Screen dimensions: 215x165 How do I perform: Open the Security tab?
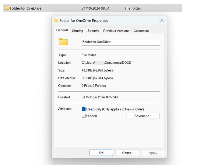(x=93, y=31)
